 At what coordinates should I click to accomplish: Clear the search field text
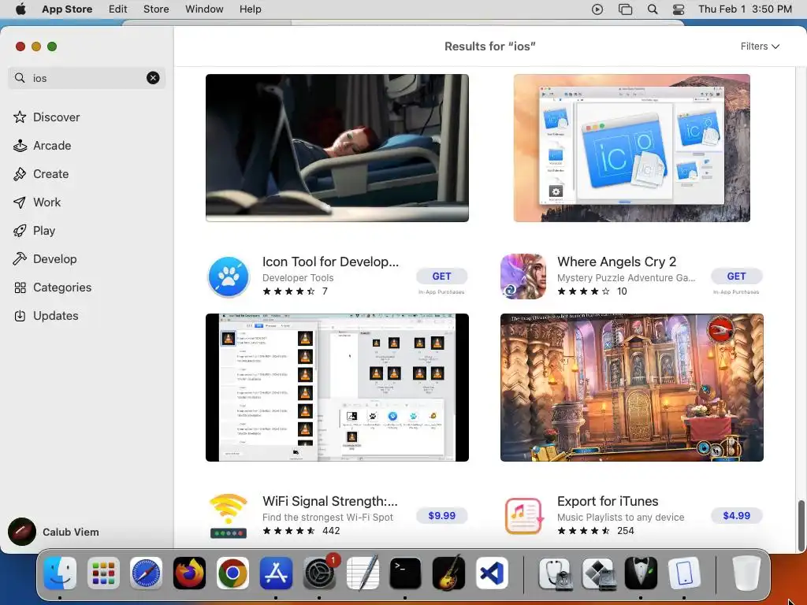pos(153,78)
